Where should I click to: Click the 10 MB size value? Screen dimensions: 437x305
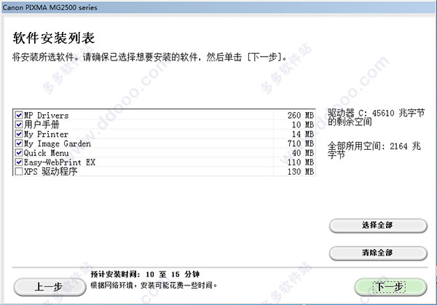(303, 124)
